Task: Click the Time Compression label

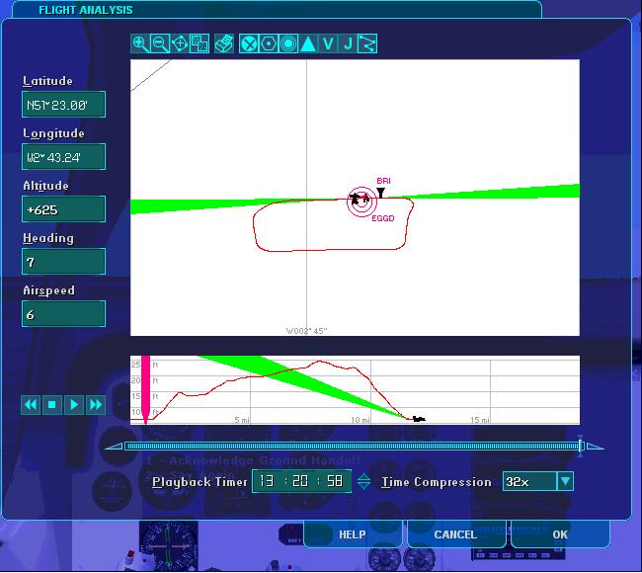Action: tap(437, 482)
